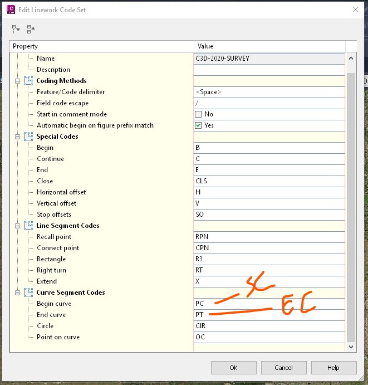
Task: Select the Name property row label
Action: click(x=46, y=59)
